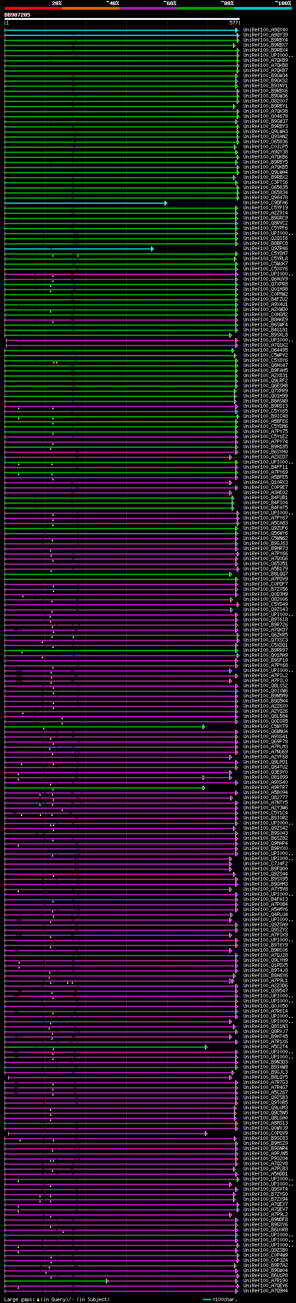Image resolution: width=296 pixels, height=1303 pixels.
Task: Select label UniRef100_C5YRL8
Action: (x=265, y=259)
